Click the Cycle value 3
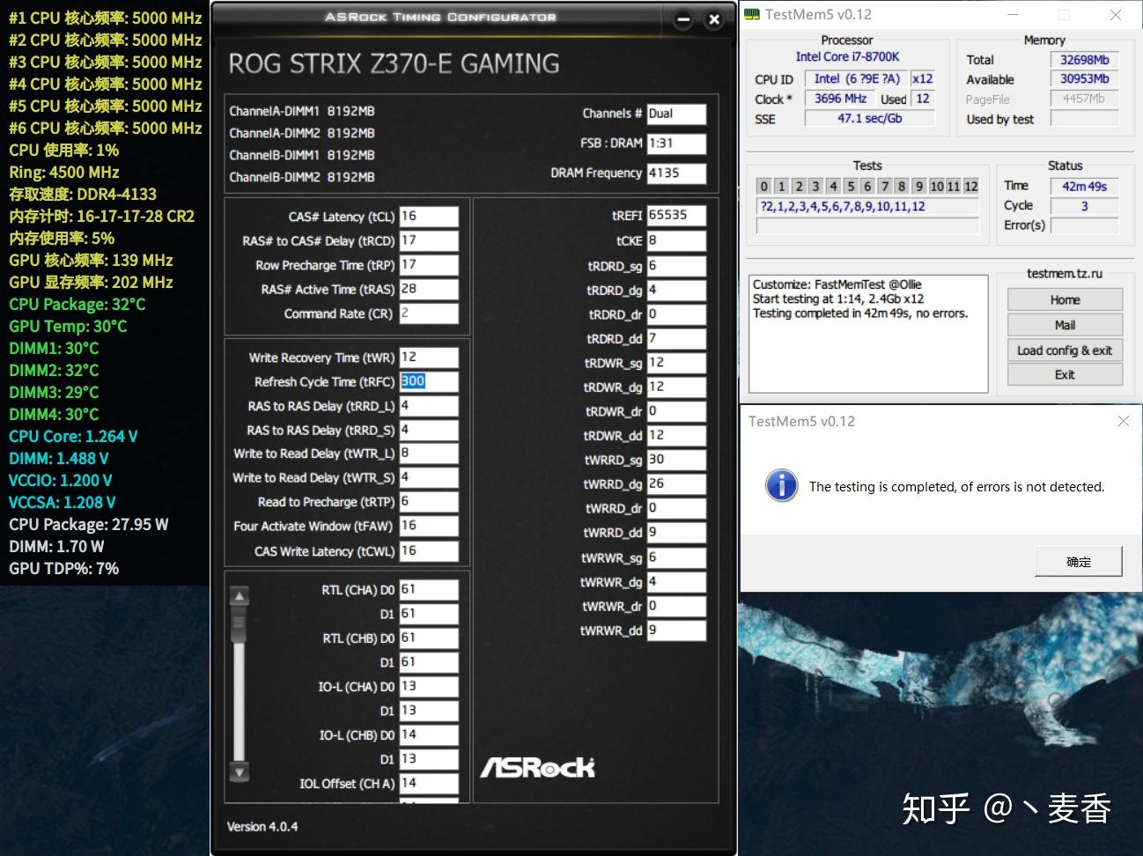This screenshot has width=1143, height=856. 1084,206
